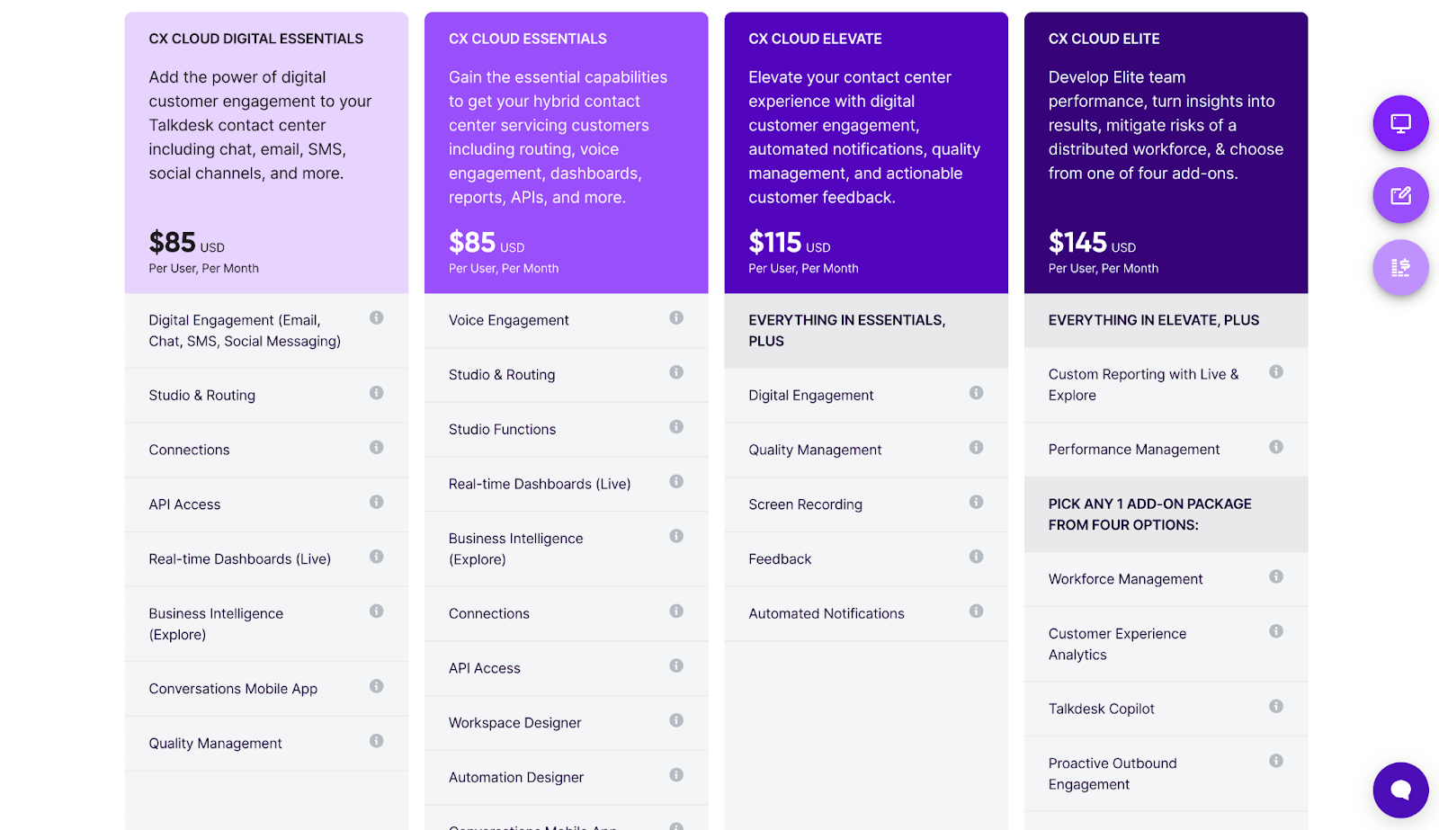Viewport: 1439px width, 830px height.
Task: Show info for Performance Management
Action: [1275, 447]
